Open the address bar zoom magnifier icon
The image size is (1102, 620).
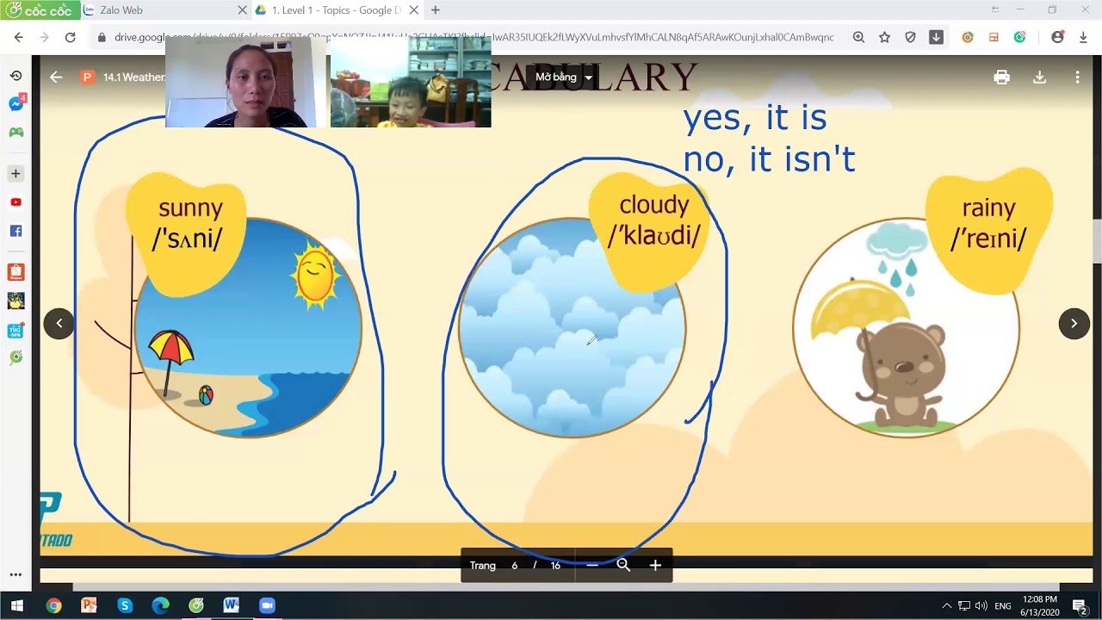point(858,38)
